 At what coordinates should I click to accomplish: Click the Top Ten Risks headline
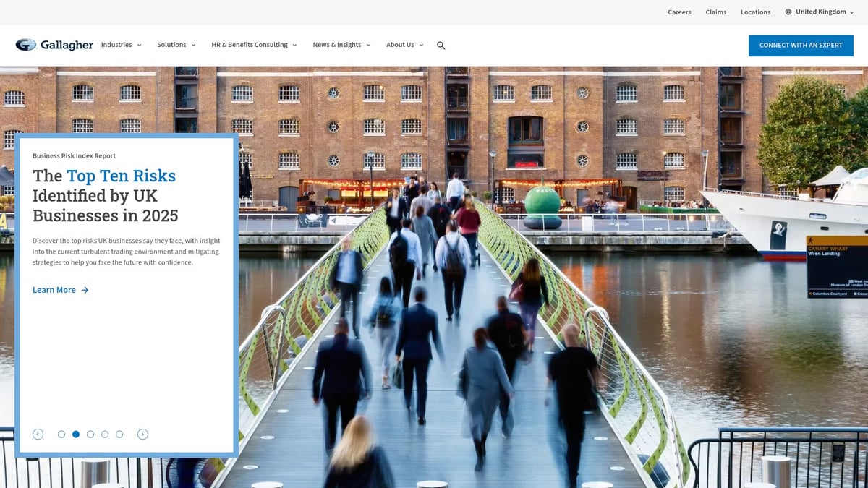tap(121, 176)
